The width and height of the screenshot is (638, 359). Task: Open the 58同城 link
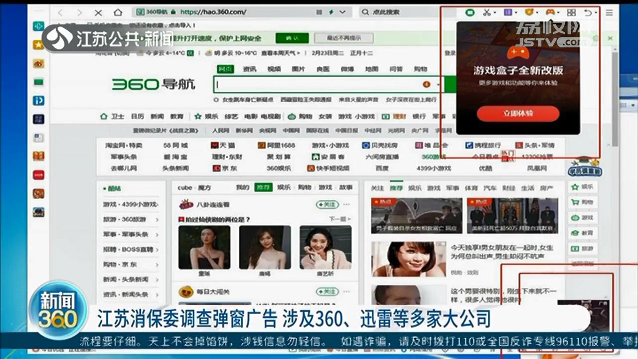pyautogui.click(x=175, y=145)
